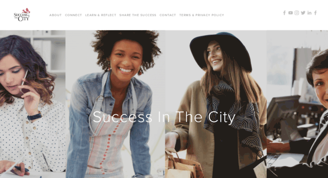Click the smiling woman in denim jacket image
Screen dimensions: 328x178
[x=115, y=104]
